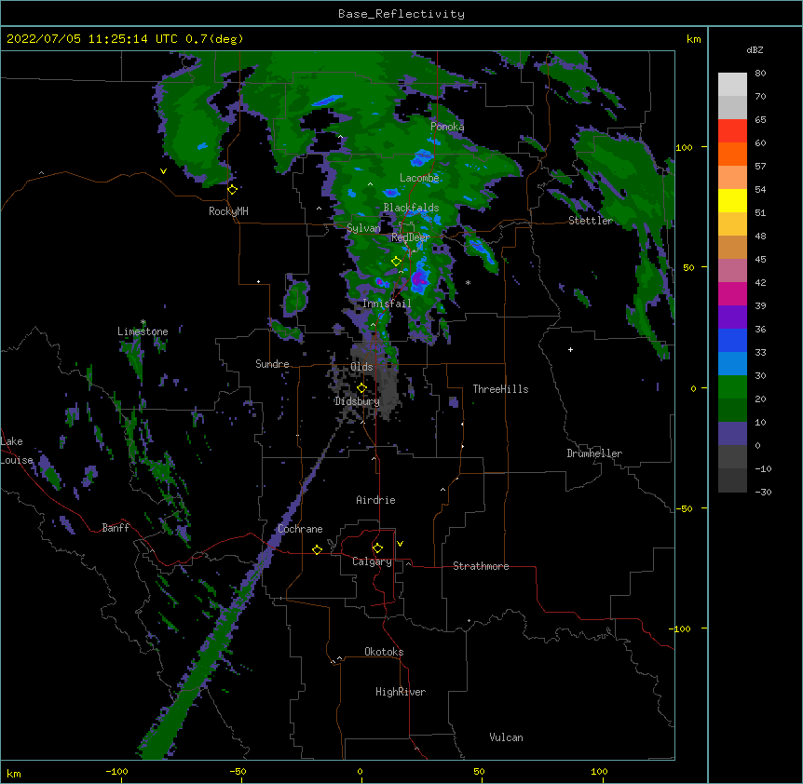Click the yellow diamond marker near RockyMH
This screenshot has width=803, height=784.
(233, 190)
